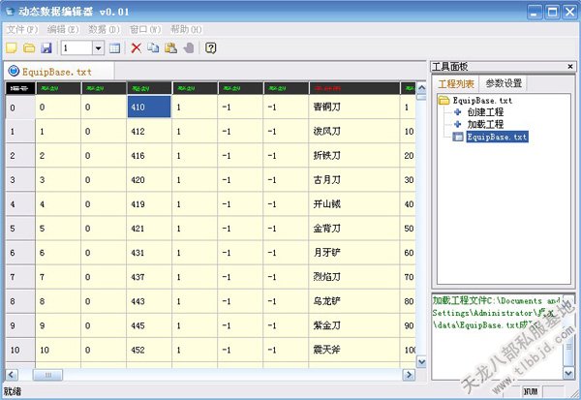Click the red X delete icon
The height and width of the screenshot is (400, 581).
pyautogui.click(x=136, y=47)
